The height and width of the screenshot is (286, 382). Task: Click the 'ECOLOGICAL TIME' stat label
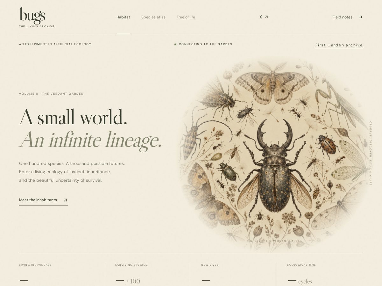pyautogui.click(x=301, y=265)
